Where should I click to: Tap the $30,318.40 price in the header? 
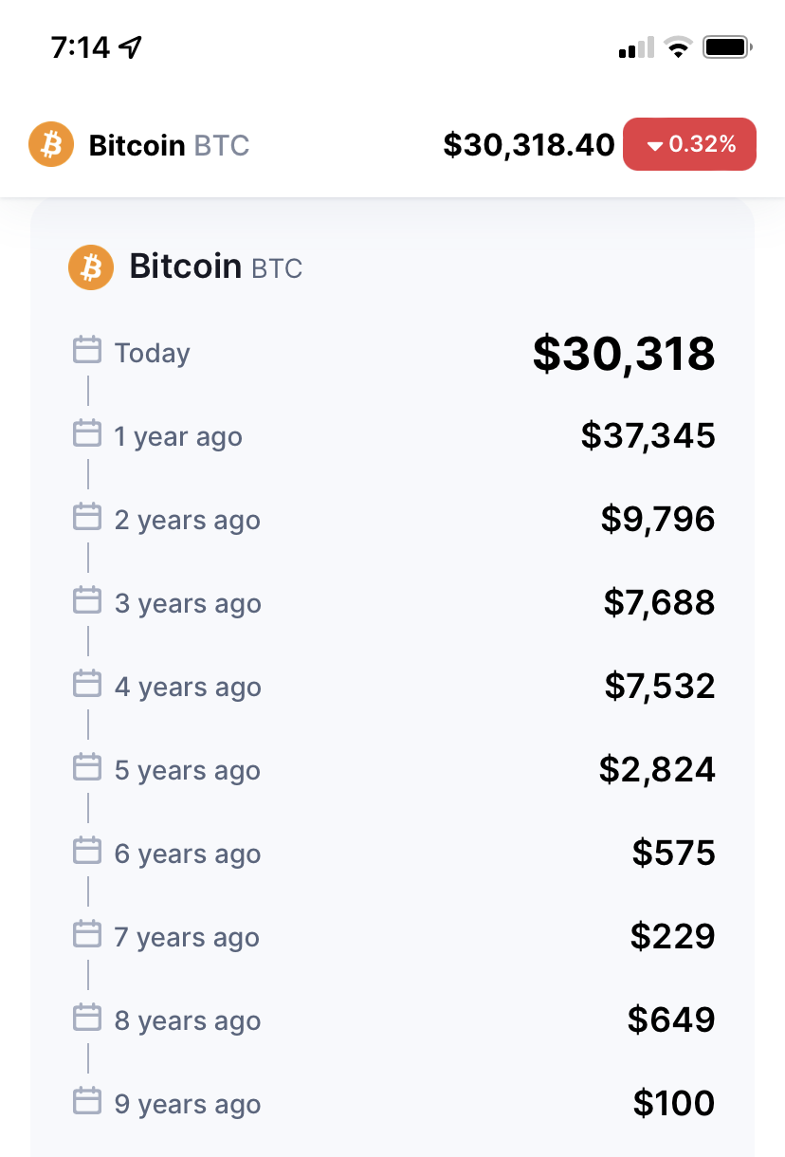pos(529,145)
